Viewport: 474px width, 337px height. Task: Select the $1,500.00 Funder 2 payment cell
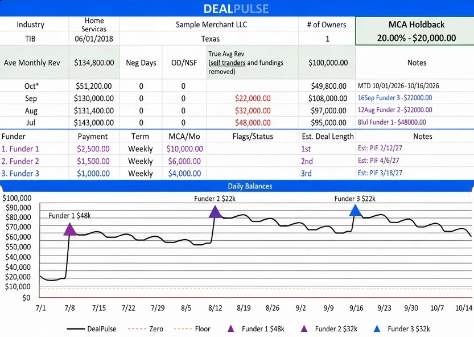(x=93, y=161)
